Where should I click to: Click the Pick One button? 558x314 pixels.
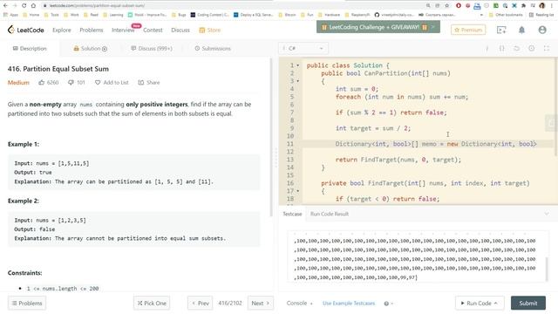coord(152,304)
